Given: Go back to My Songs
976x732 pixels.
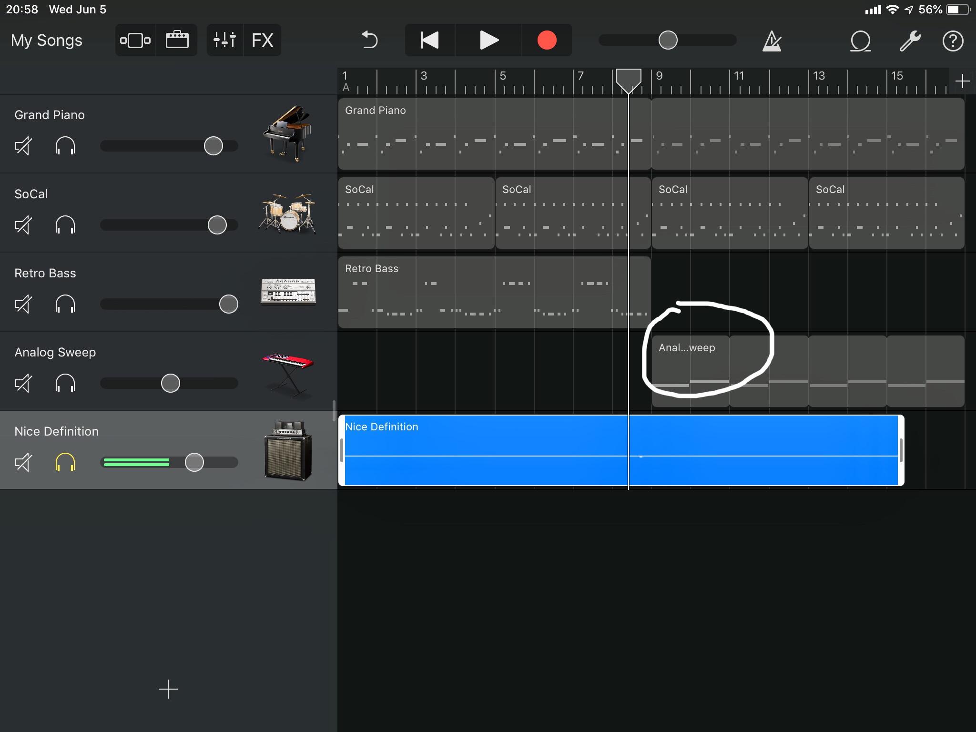Looking at the screenshot, I should click(47, 40).
